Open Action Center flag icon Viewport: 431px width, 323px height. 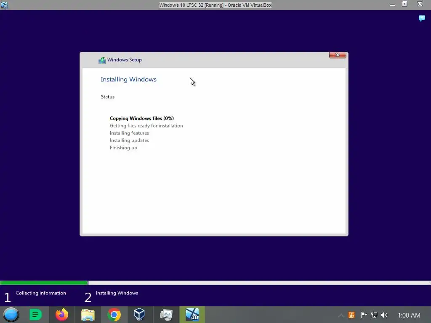[364, 315]
